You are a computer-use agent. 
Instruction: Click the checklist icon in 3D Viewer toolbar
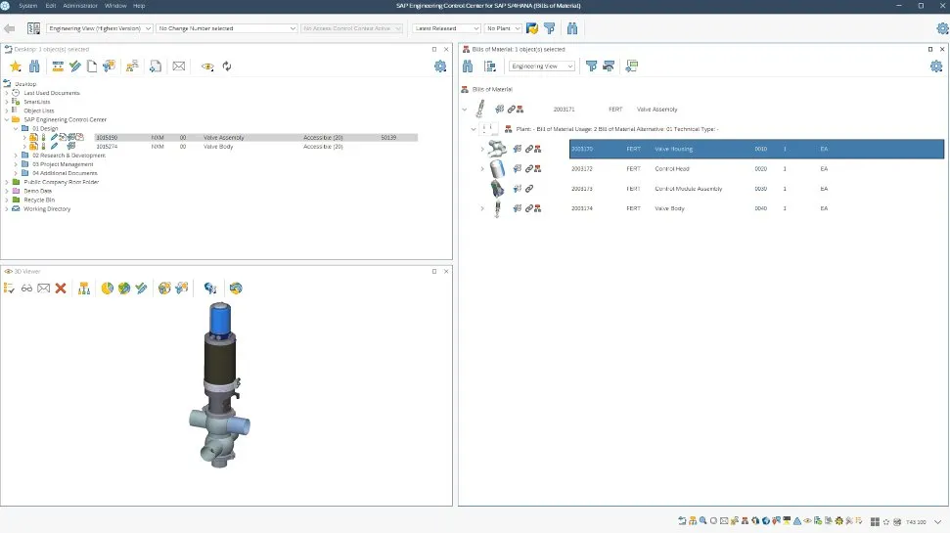point(9,289)
